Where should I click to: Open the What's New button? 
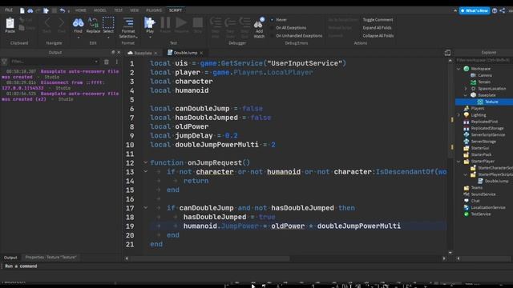(475, 10)
